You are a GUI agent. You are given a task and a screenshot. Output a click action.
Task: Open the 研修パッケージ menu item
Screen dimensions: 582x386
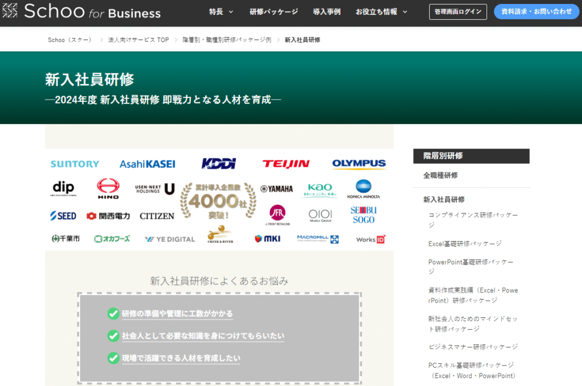tap(274, 12)
